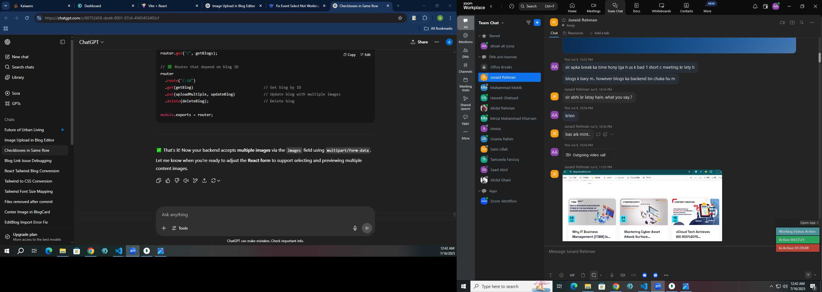Open Channels in Zoom sidebar

(x=466, y=68)
